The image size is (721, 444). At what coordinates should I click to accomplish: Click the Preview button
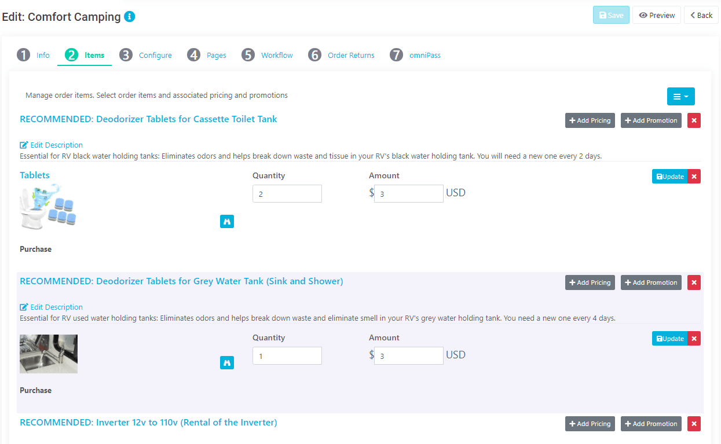tap(656, 14)
